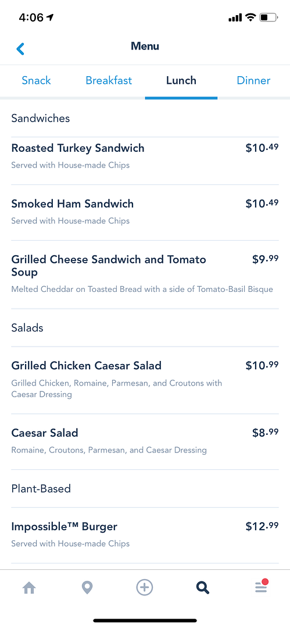Switch to the Breakfast tab
Image resolution: width=290 pixels, height=628 pixels.
109,80
